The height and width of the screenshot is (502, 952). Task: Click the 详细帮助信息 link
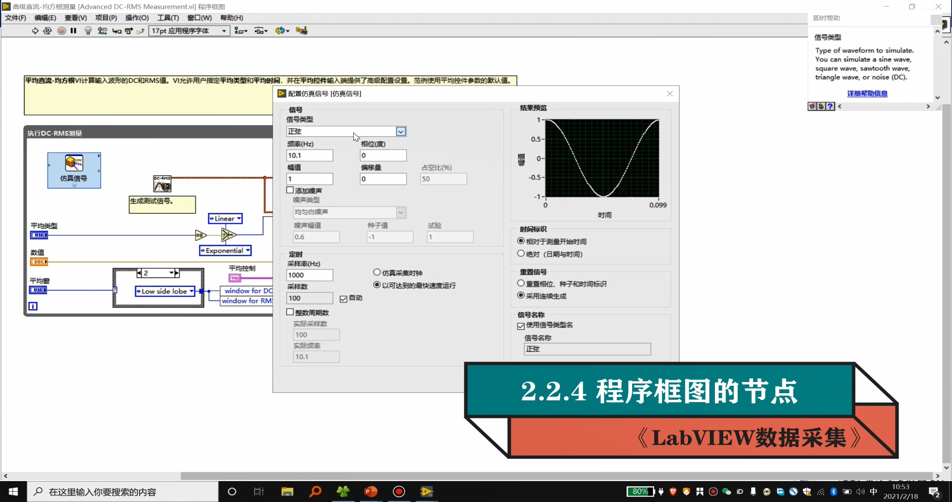tap(866, 93)
